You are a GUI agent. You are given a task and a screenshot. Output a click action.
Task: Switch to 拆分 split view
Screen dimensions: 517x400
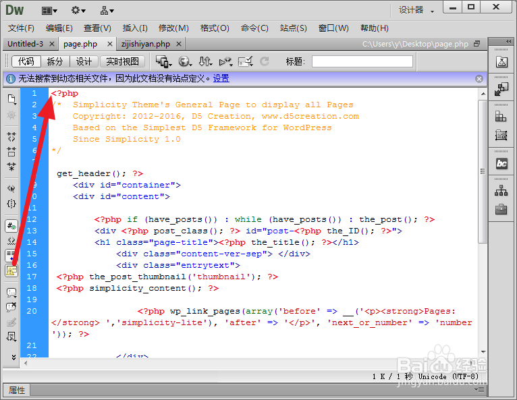tap(55, 61)
